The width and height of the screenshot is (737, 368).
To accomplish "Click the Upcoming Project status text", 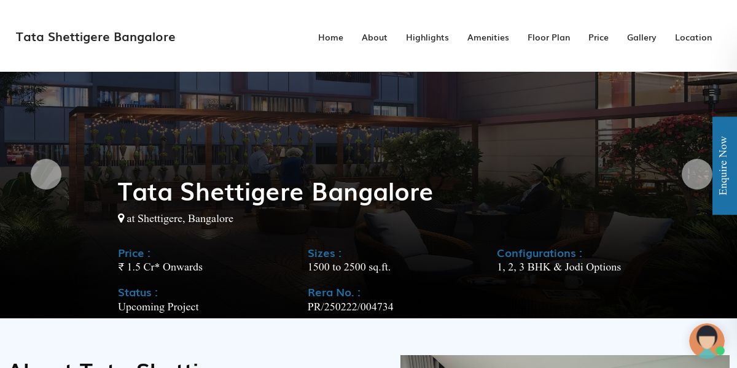I will coord(158,307).
